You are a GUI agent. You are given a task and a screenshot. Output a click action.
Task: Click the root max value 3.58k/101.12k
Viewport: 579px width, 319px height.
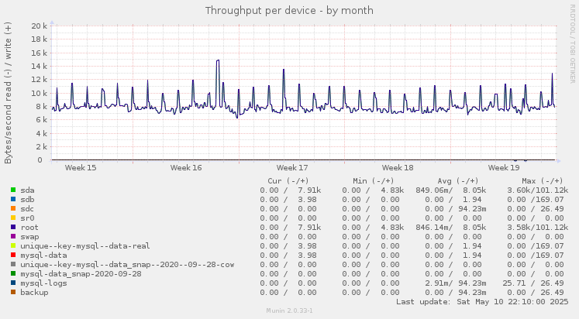[x=538, y=228]
